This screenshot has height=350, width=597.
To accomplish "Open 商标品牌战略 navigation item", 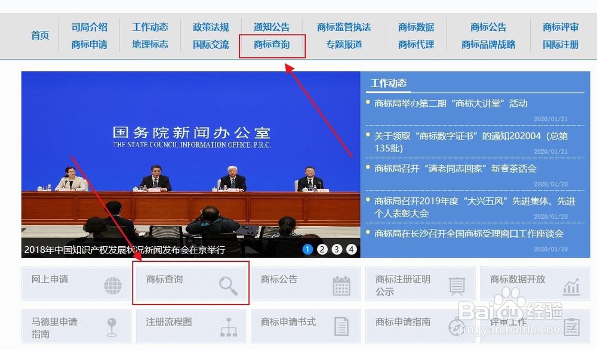I will click(x=488, y=45).
